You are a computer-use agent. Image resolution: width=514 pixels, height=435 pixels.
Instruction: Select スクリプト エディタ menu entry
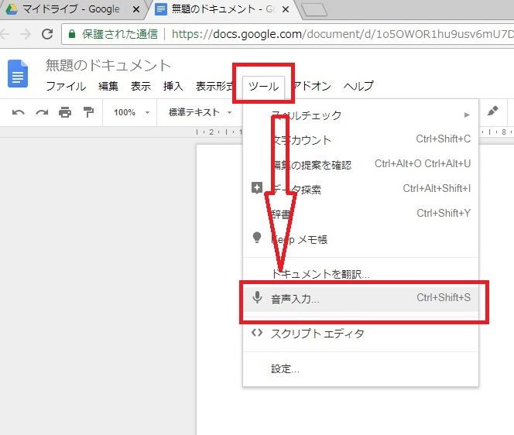[x=361, y=334]
